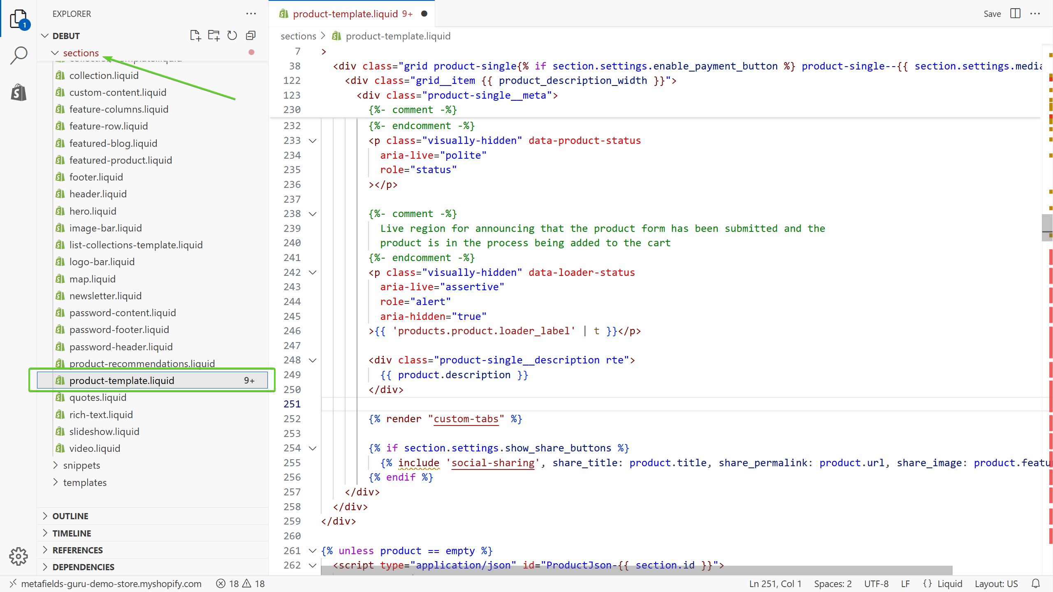1053x592 pixels.
Task: Select the product-template.liquid editor tab
Action: [x=346, y=14]
